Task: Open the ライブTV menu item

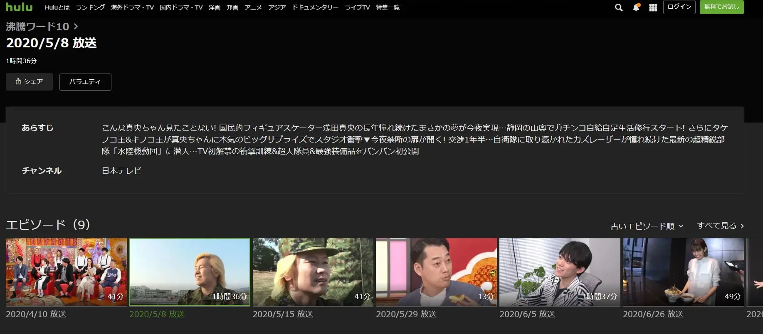Action: tap(357, 7)
